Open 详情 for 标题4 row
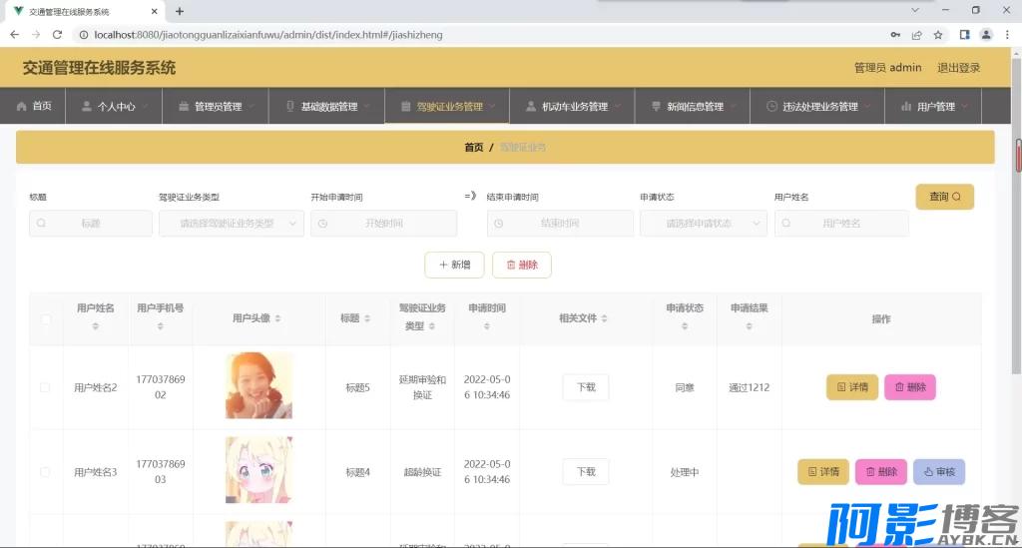Image resolution: width=1022 pixels, height=548 pixels. tap(823, 472)
